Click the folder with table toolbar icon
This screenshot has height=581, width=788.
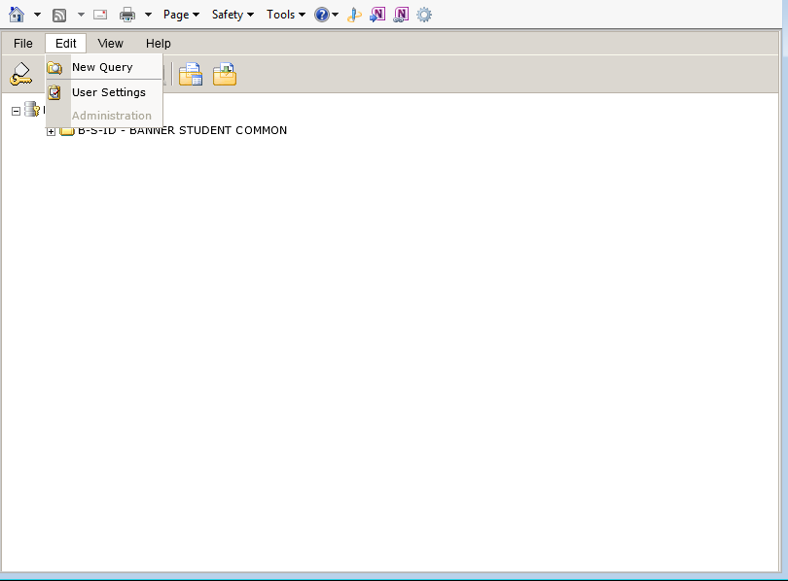(191, 74)
